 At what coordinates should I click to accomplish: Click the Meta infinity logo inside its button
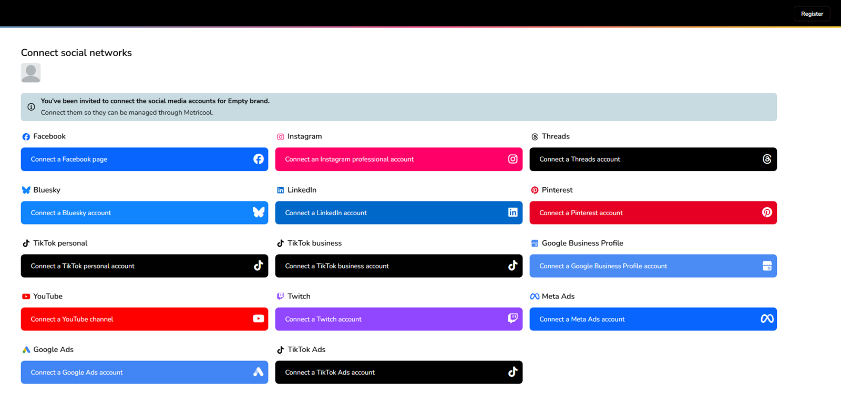point(767,318)
